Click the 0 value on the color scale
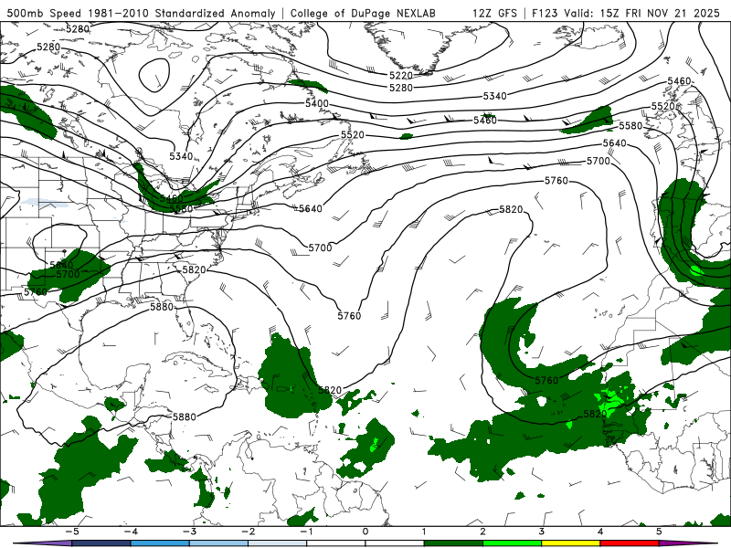The width and height of the screenshot is (731, 548). [365, 532]
